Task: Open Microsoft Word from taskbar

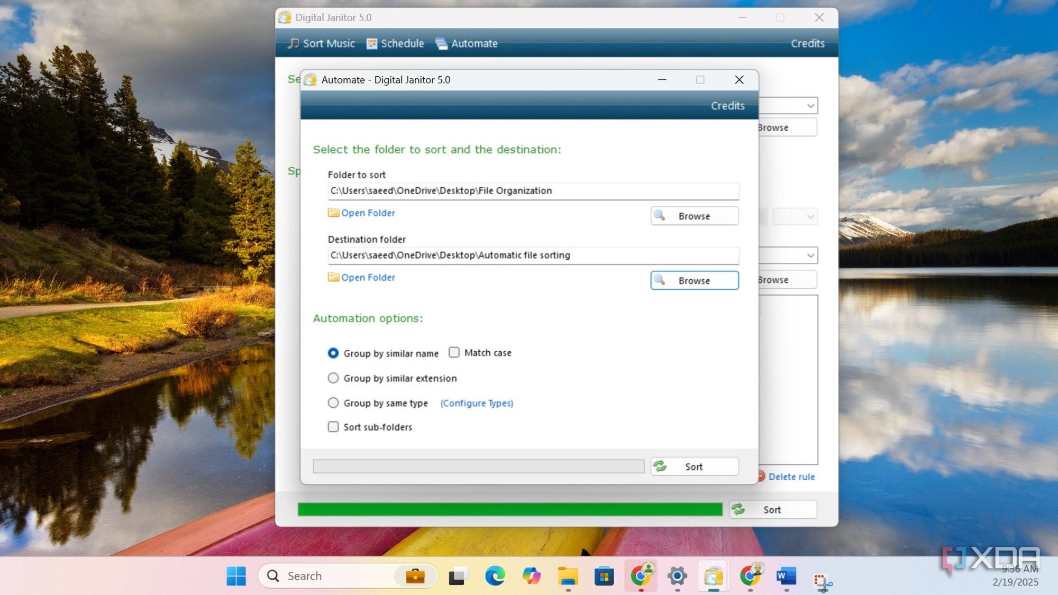Action: (x=786, y=576)
